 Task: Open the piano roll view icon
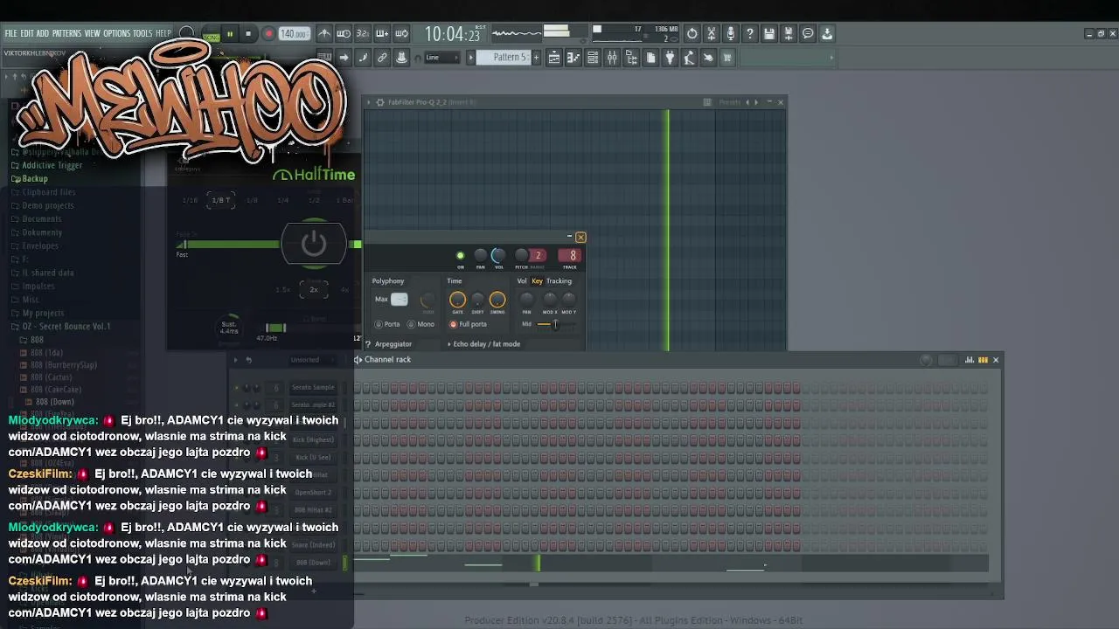[x=573, y=58]
